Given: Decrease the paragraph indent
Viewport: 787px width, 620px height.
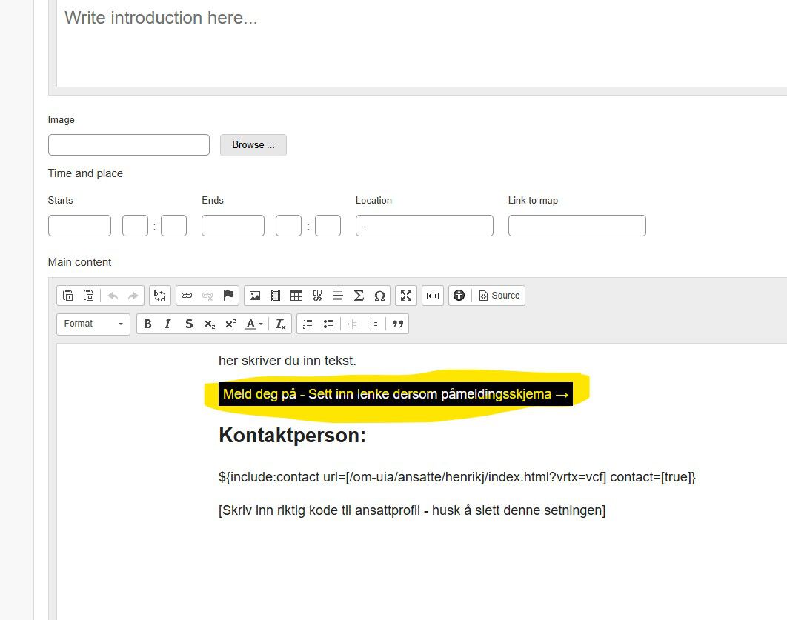Looking at the screenshot, I should [x=353, y=324].
